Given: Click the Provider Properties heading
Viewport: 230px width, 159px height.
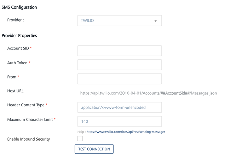Looking at the screenshot, I should coord(19,35).
